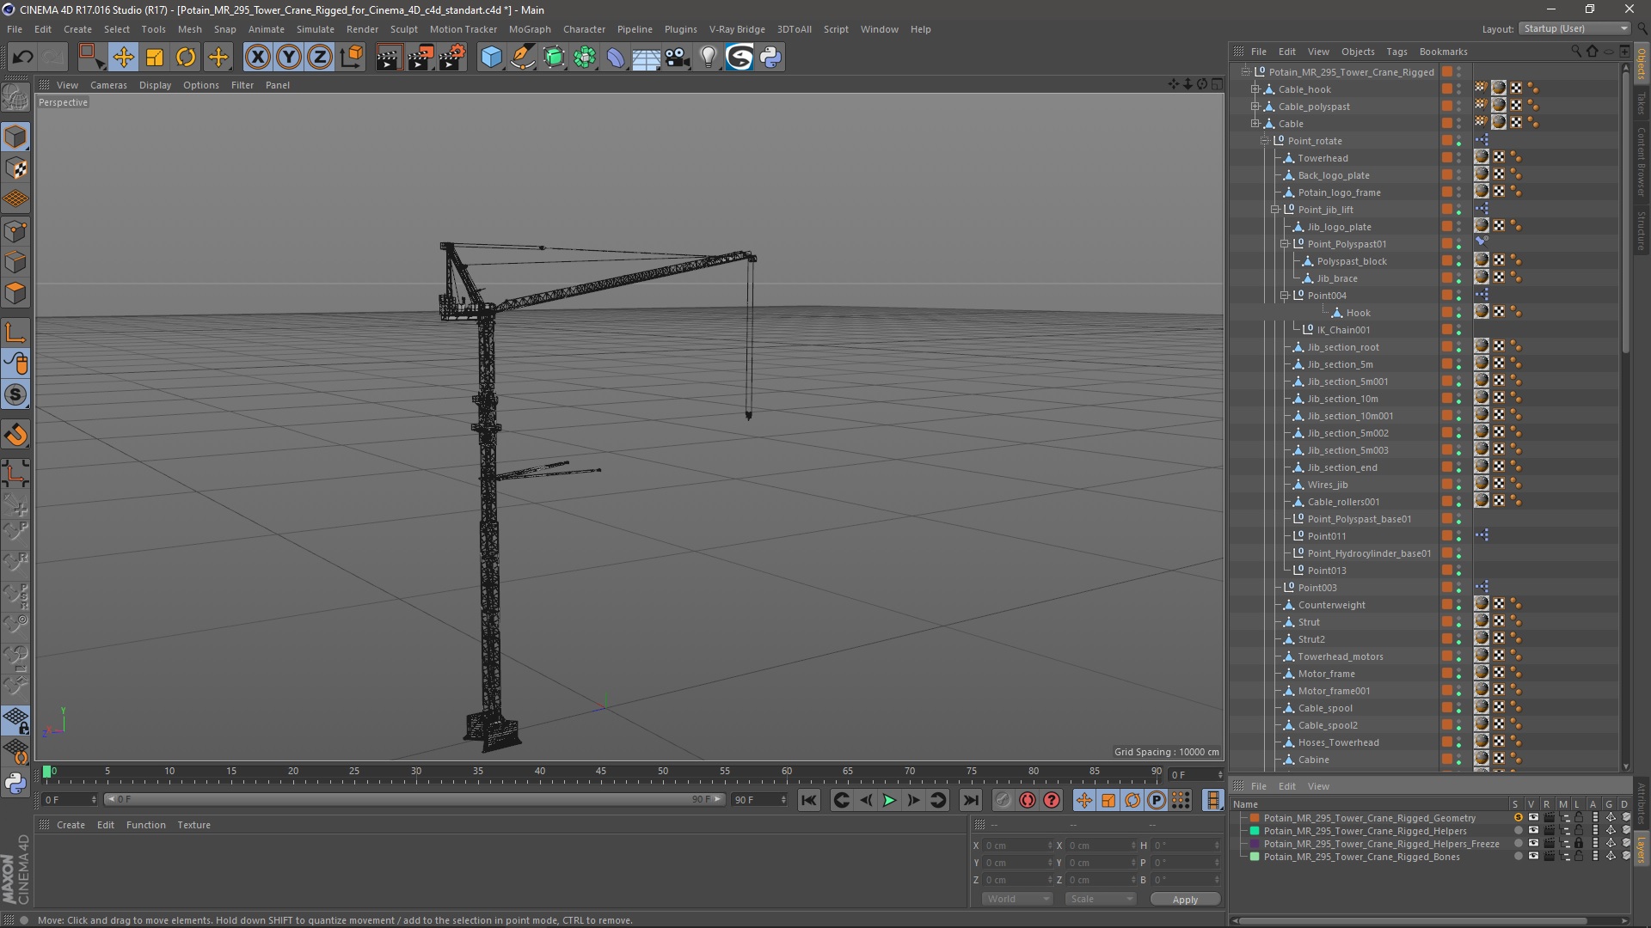Click the Undo arrow icon

coord(22,58)
